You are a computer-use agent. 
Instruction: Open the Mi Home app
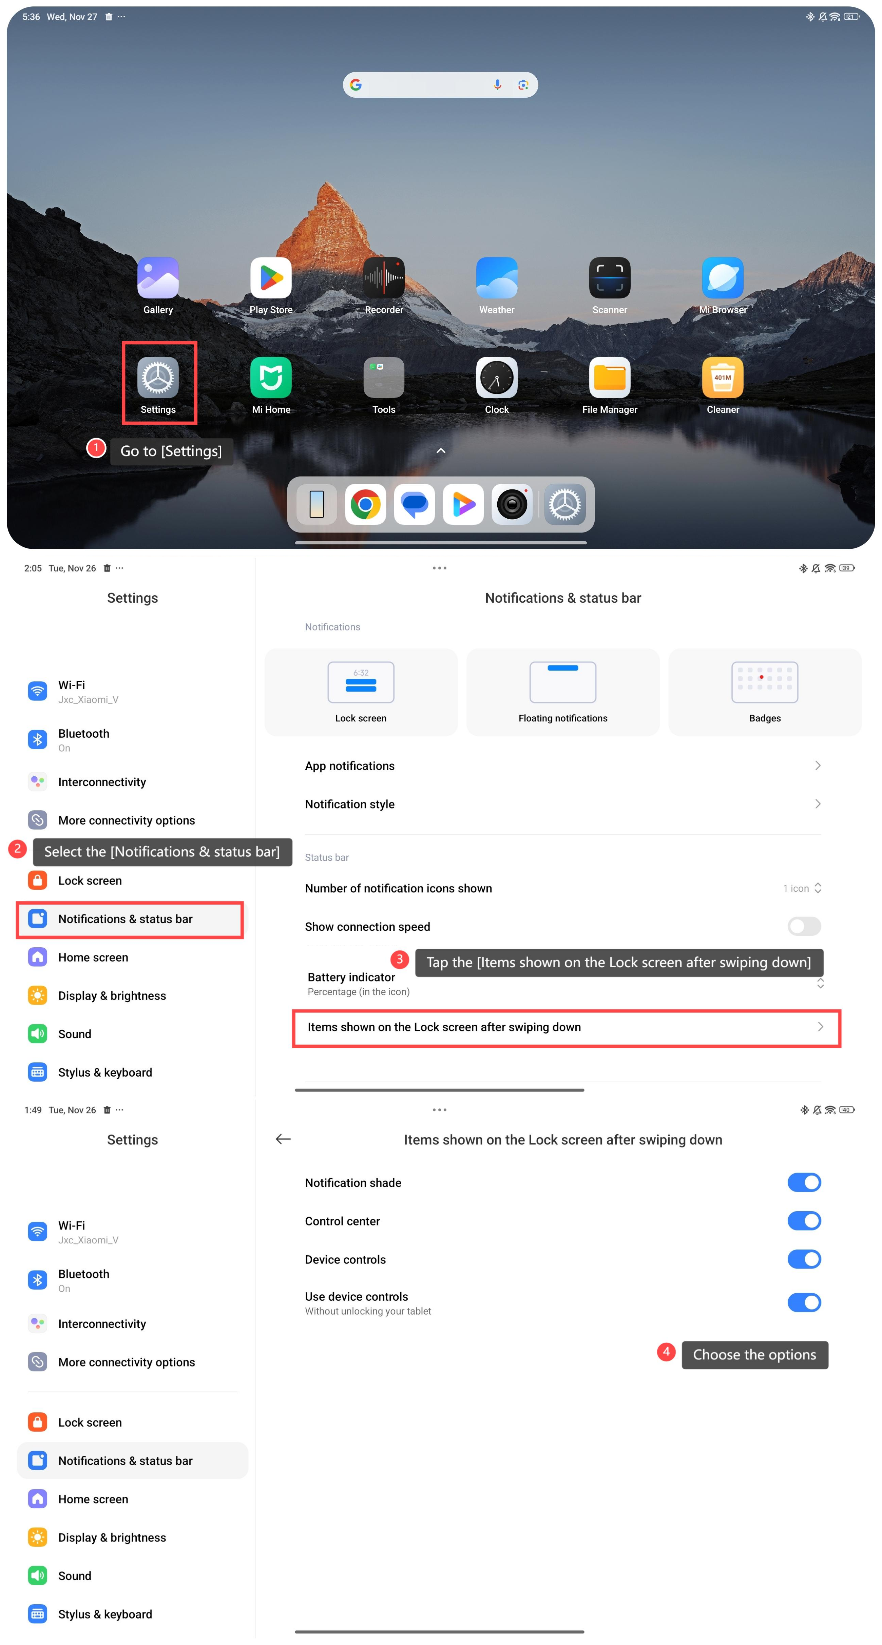(271, 378)
